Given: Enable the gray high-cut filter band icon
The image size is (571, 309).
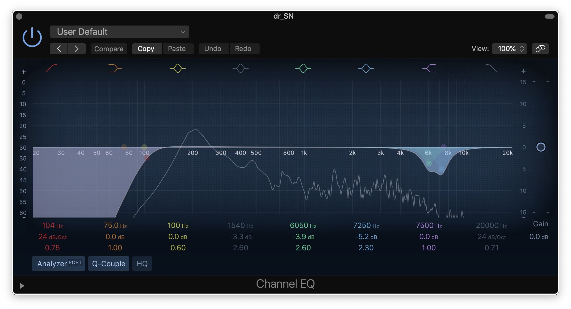Looking at the screenshot, I should (x=491, y=68).
